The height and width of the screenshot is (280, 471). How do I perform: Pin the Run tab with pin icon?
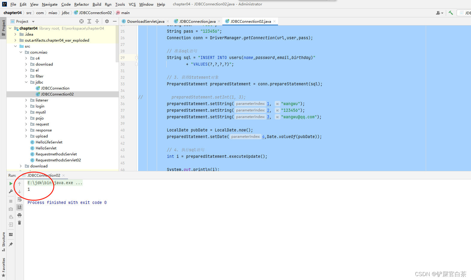tap(11, 244)
